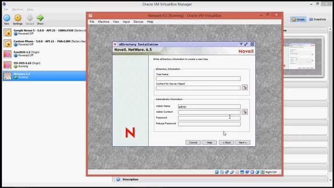This screenshot has height=188, width=334.
Task: Open the Machine menu of the Netware VM window
Action: pos(103,22)
